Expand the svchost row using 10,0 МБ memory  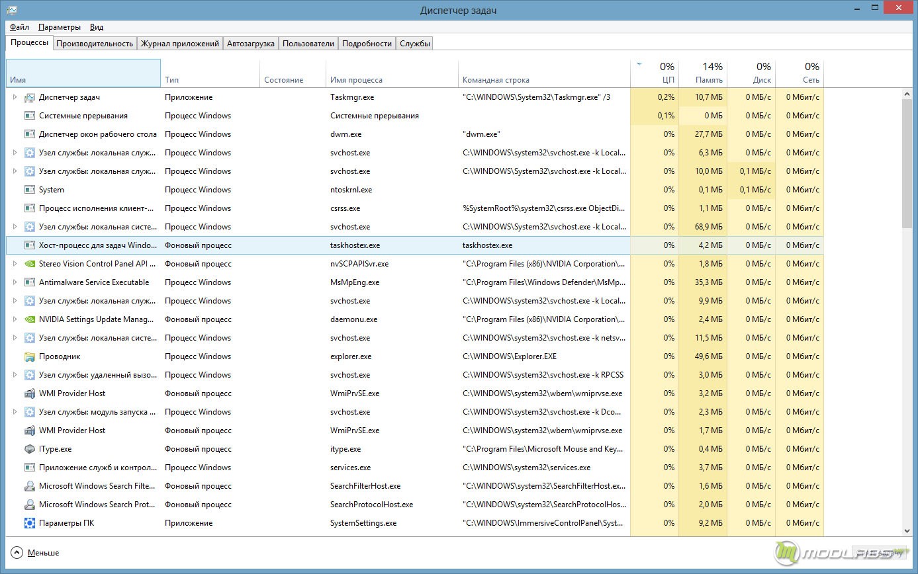(15, 171)
